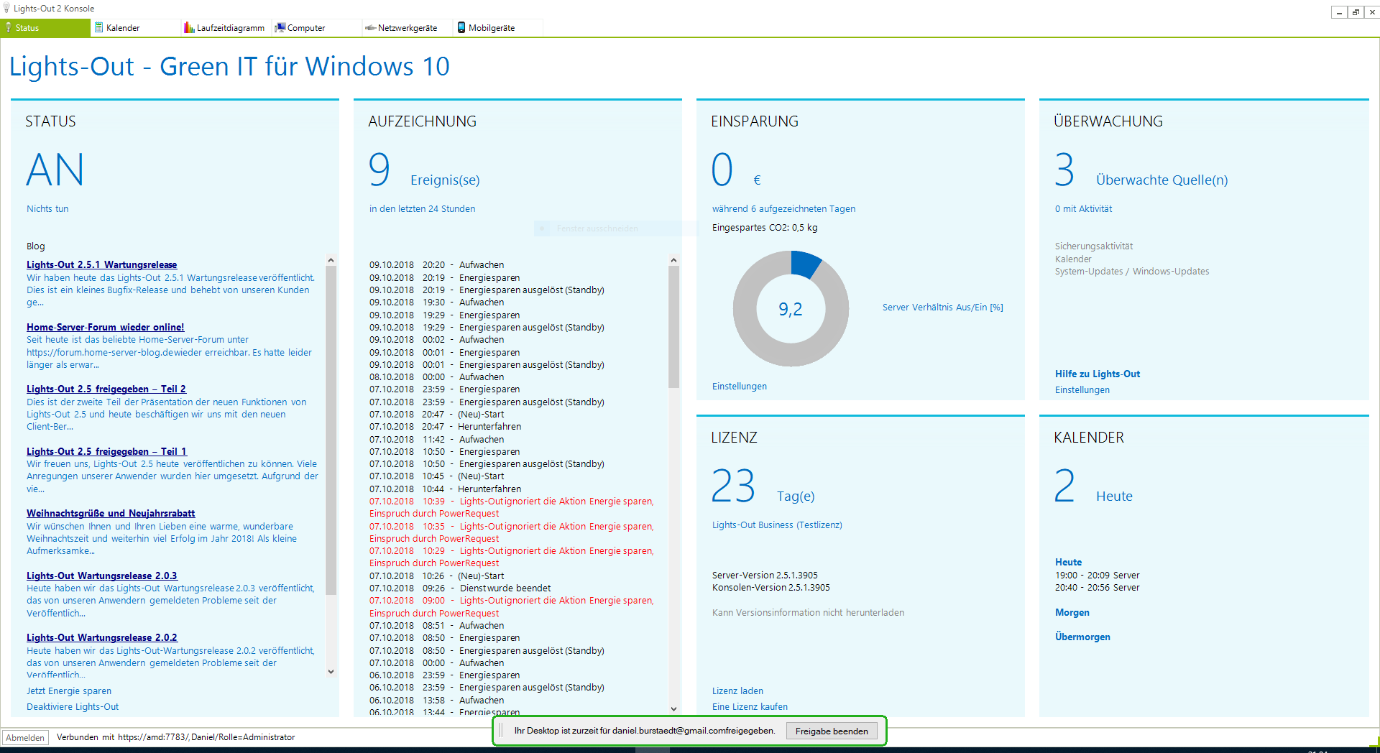
Task: Select log entry 07.10.2018 20:47 Herunterfahren
Action: tap(445, 426)
